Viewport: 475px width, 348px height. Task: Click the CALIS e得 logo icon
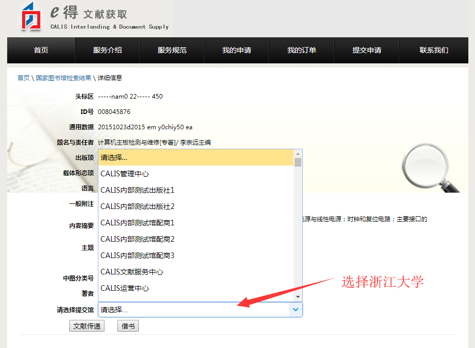coord(31,17)
